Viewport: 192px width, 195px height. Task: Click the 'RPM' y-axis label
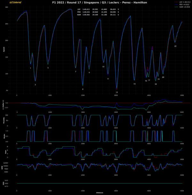coord(2,168)
